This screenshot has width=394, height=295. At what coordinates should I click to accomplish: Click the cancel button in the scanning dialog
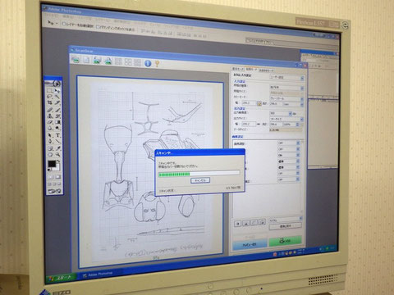pos(200,180)
